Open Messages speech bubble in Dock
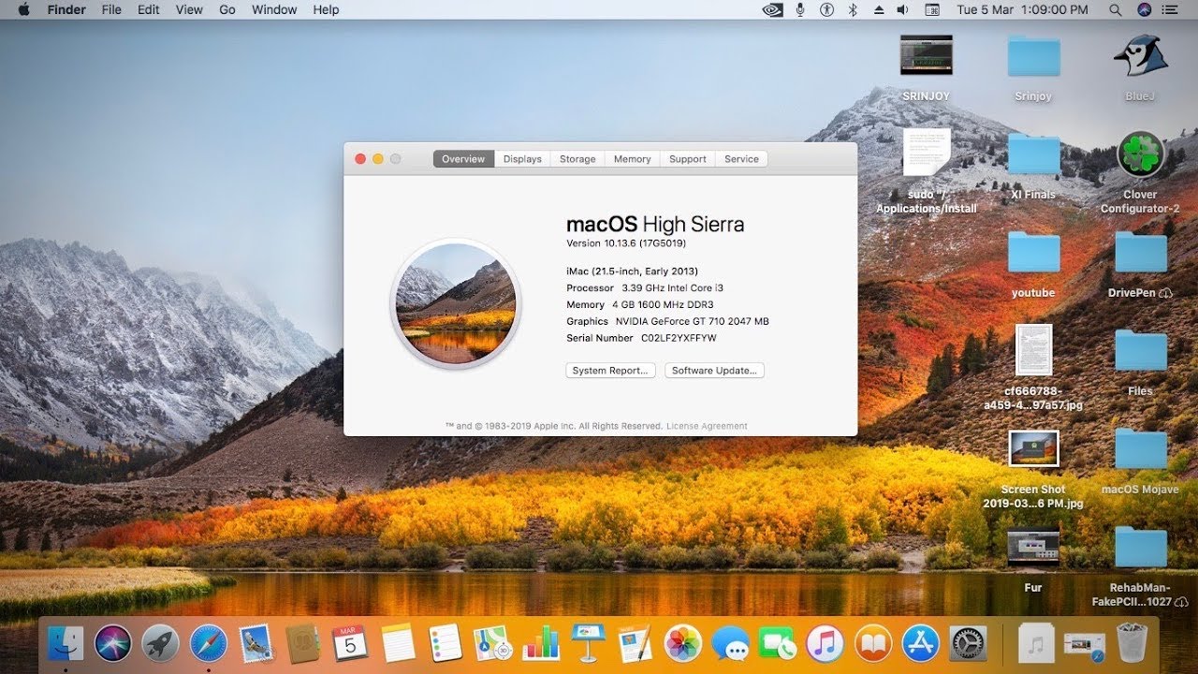1198x674 pixels. [x=730, y=643]
